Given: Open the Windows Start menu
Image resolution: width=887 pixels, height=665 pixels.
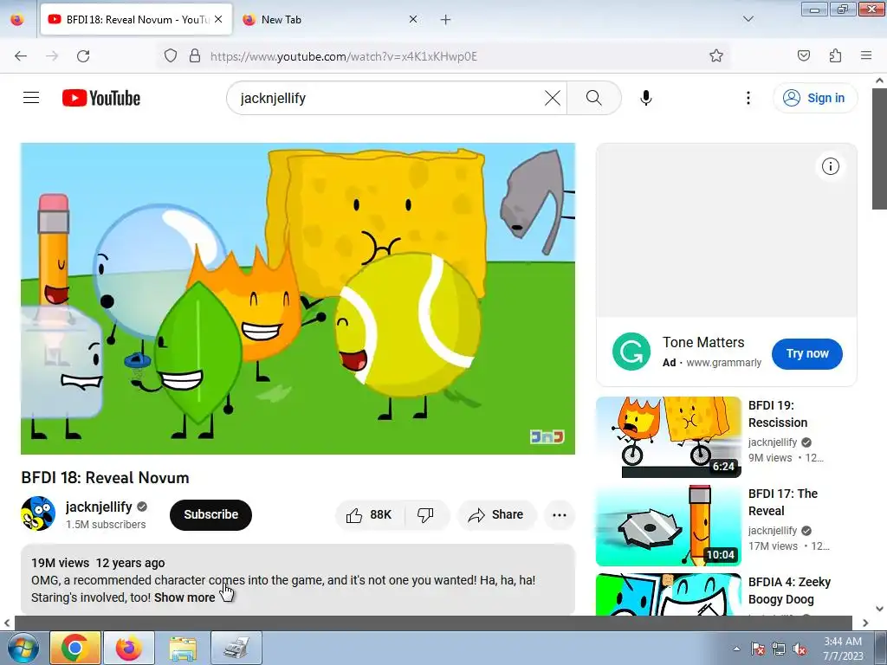Looking at the screenshot, I should tap(22, 648).
